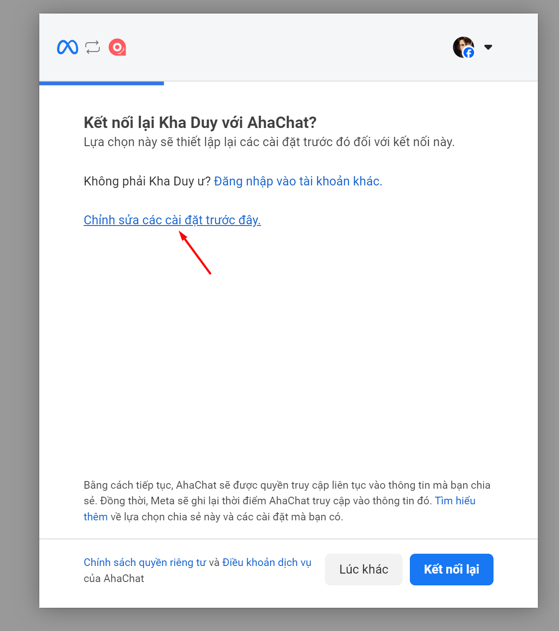
Task: Click the red AhaChat app icon
Action: coord(117,47)
